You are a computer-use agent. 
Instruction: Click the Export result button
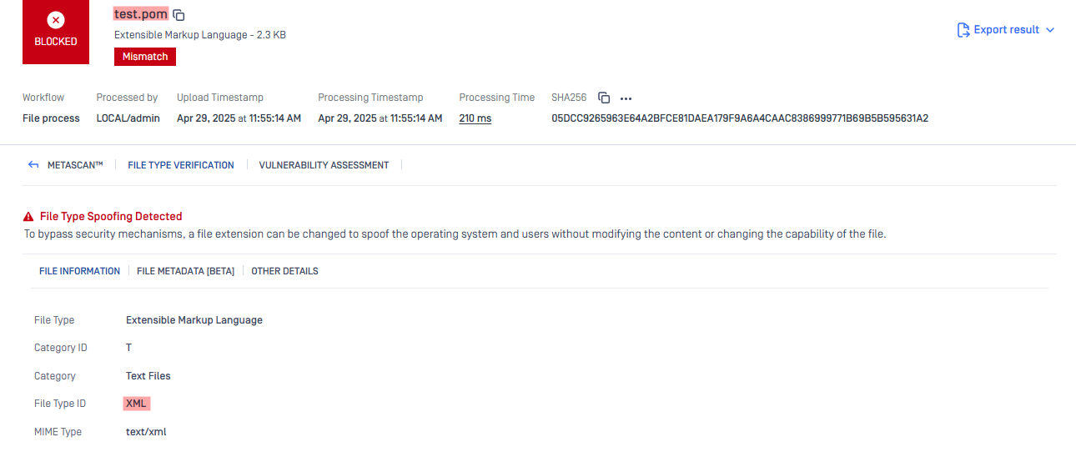click(1006, 30)
